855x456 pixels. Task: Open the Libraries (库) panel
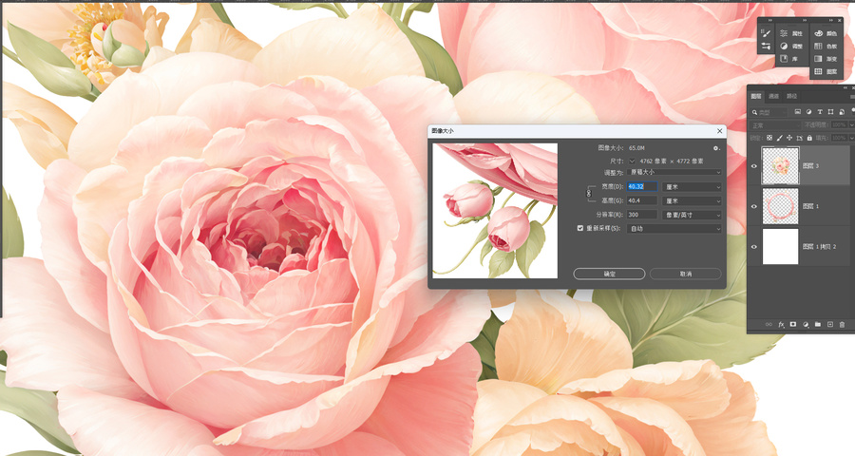[x=791, y=59]
